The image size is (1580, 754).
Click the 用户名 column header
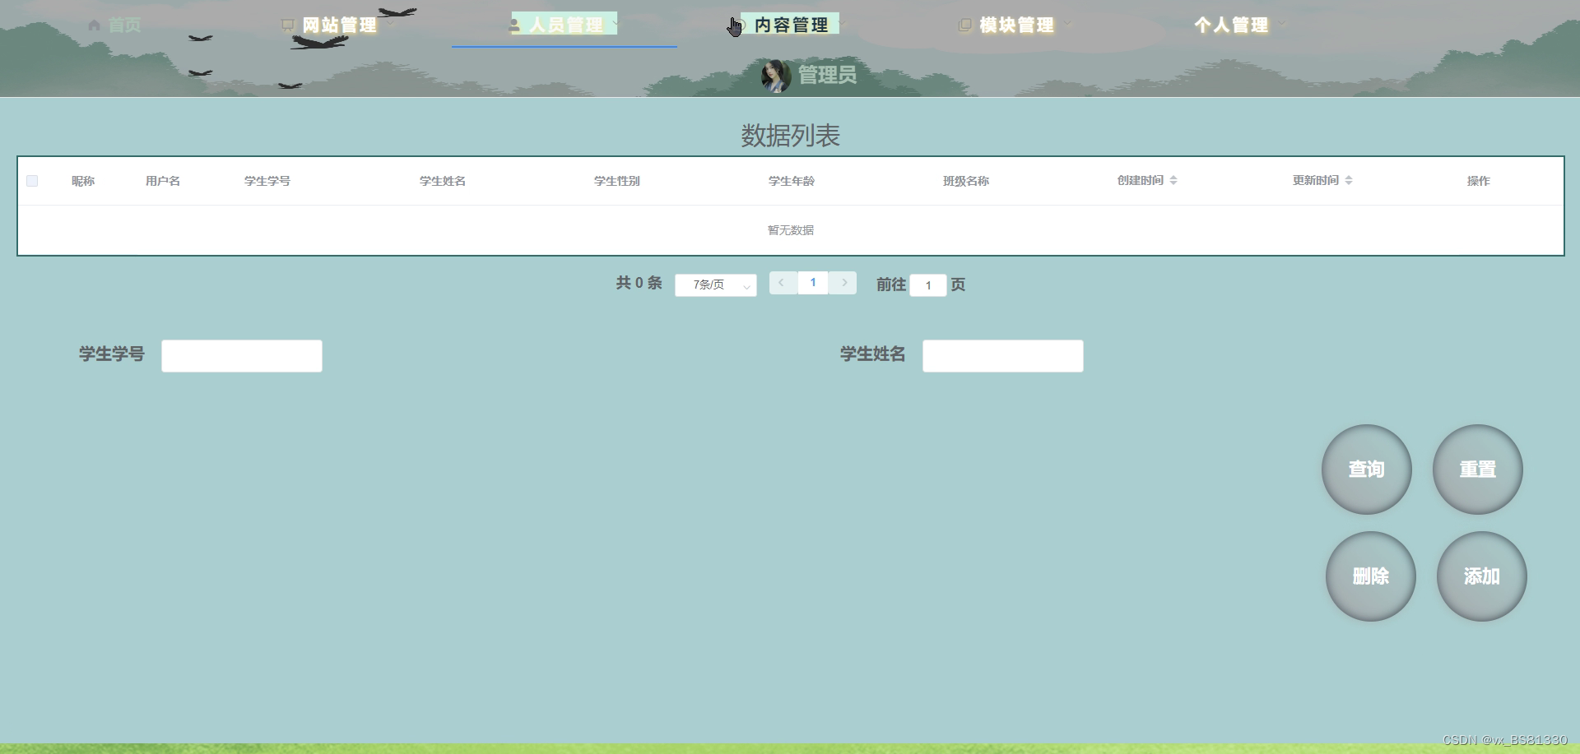(163, 181)
